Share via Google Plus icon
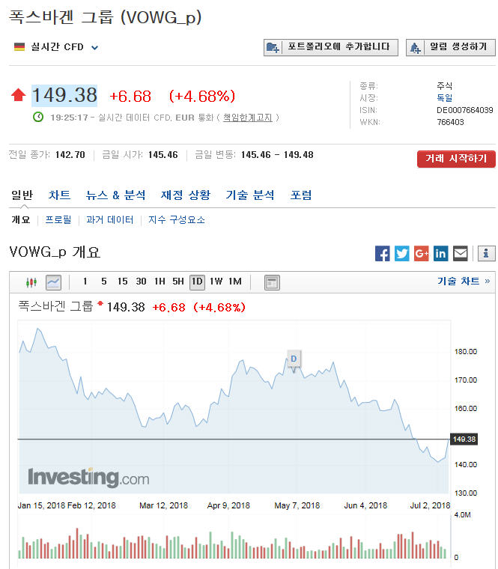The height and width of the screenshot is (569, 498). (422, 254)
